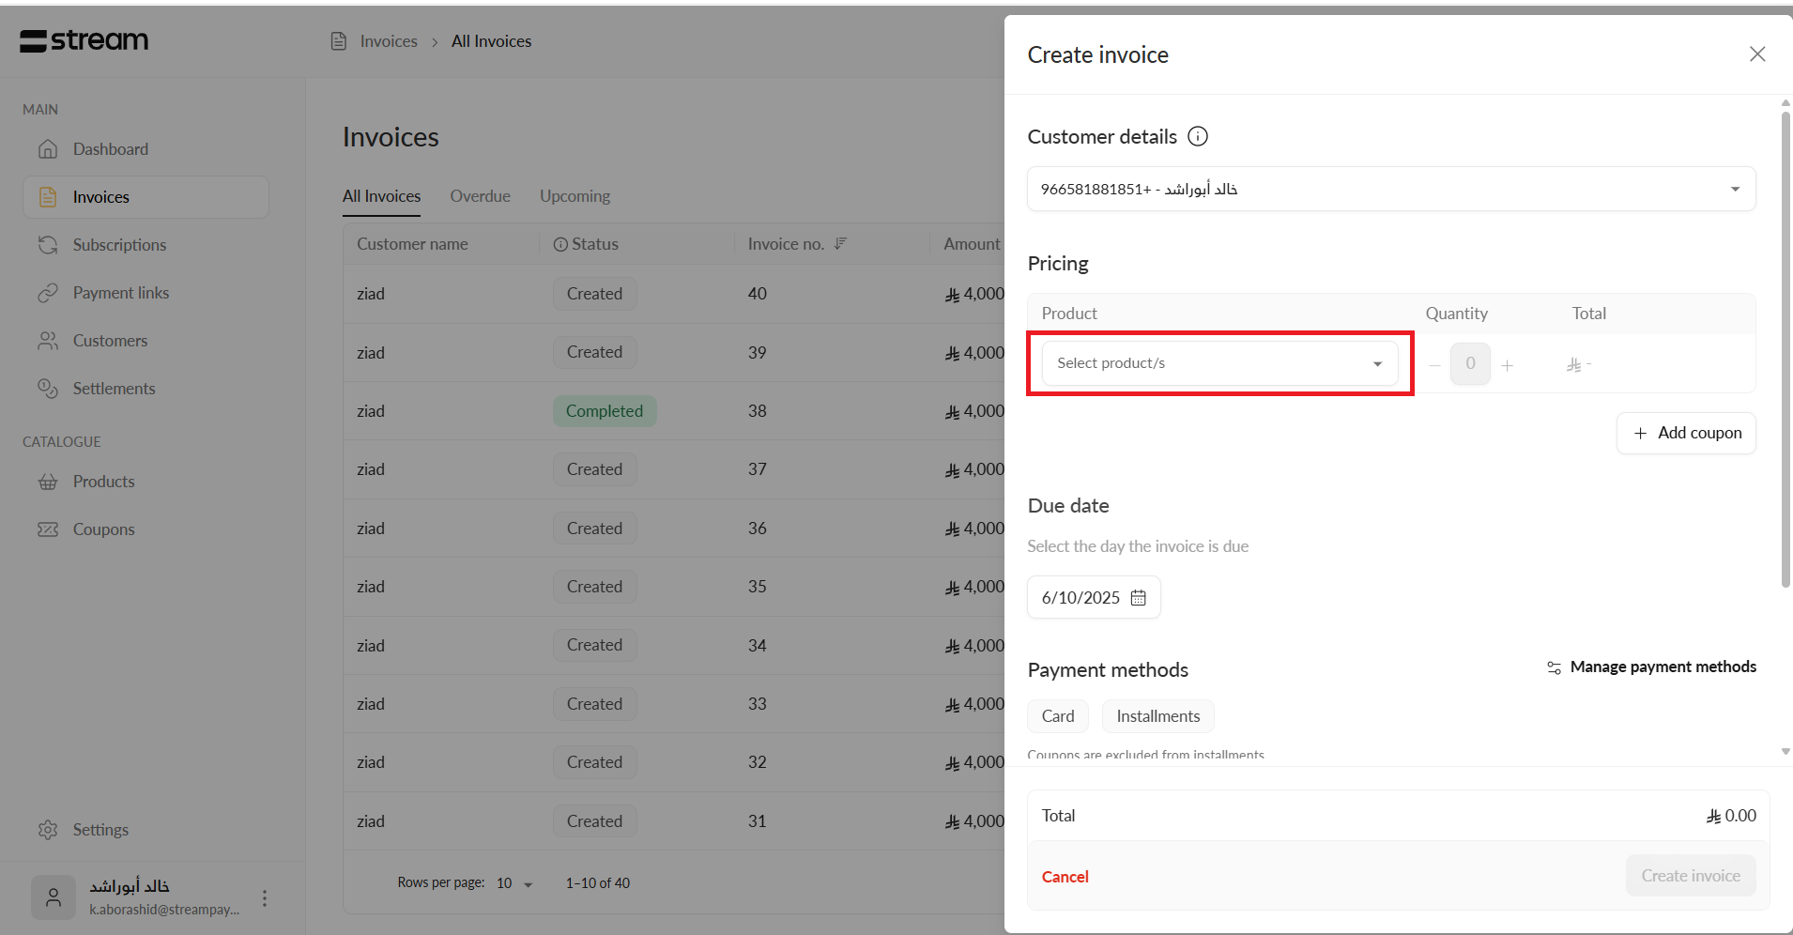Switch to the Overdue tab
1793x935 pixels.
tap(480, 196)
